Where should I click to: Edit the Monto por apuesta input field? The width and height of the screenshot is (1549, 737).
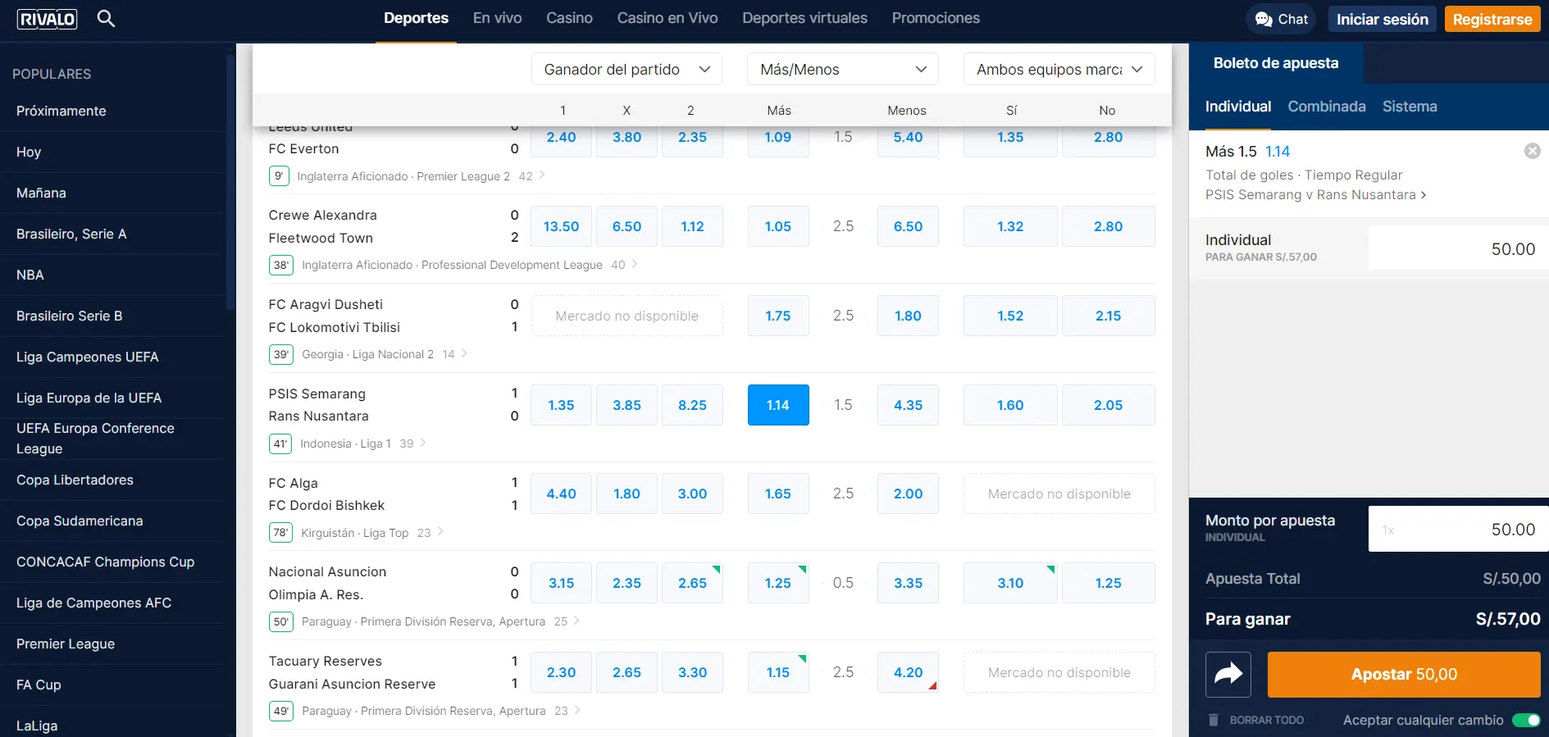1458,529
